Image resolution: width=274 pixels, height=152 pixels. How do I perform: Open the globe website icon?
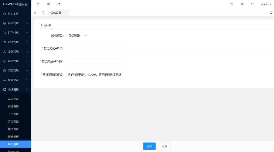click(48, 4)
